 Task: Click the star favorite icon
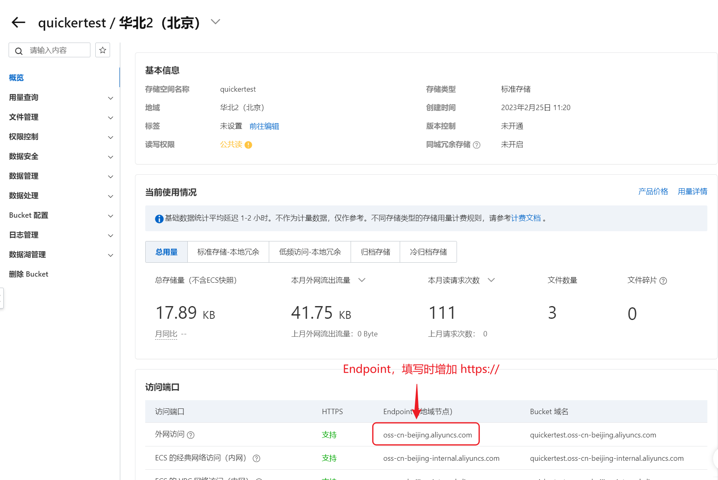pyautogui.click(x=103, y=50)
